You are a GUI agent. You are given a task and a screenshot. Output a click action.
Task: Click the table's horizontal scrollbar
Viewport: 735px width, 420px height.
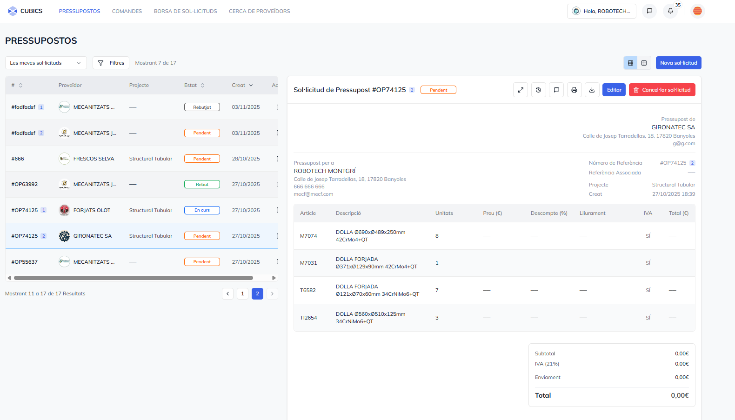[x=134, y=278]
